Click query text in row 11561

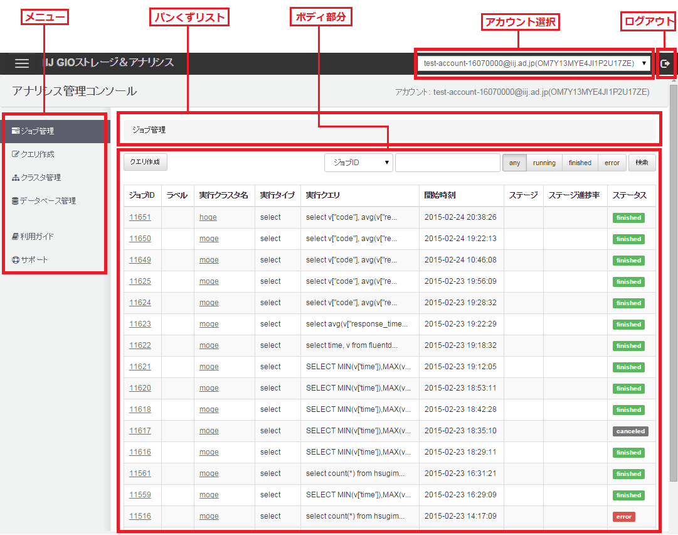point(355,473)
